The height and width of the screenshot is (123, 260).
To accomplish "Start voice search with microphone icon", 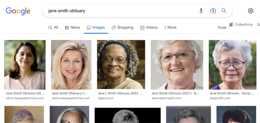I will (x=201, y=11).
